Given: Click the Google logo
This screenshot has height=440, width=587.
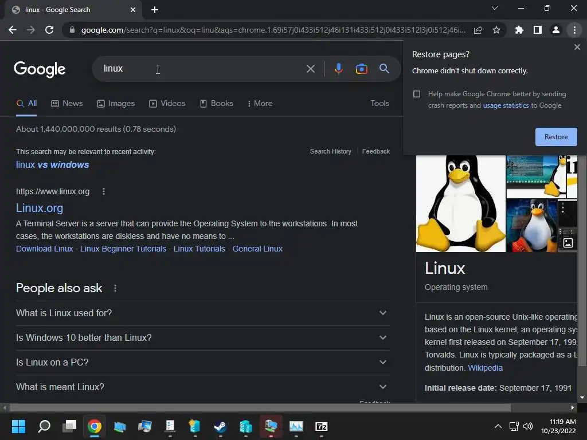Looking at the screenshot, I should coord(40,69).
